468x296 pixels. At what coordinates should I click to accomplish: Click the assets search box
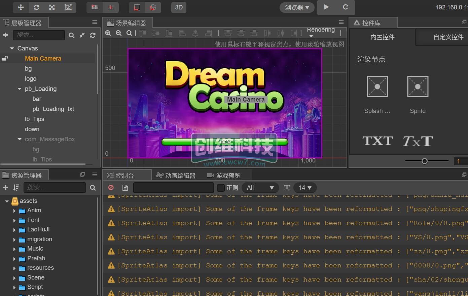click(55, 187)
